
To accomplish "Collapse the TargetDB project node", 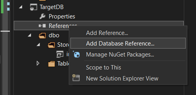I will (21, 7).
